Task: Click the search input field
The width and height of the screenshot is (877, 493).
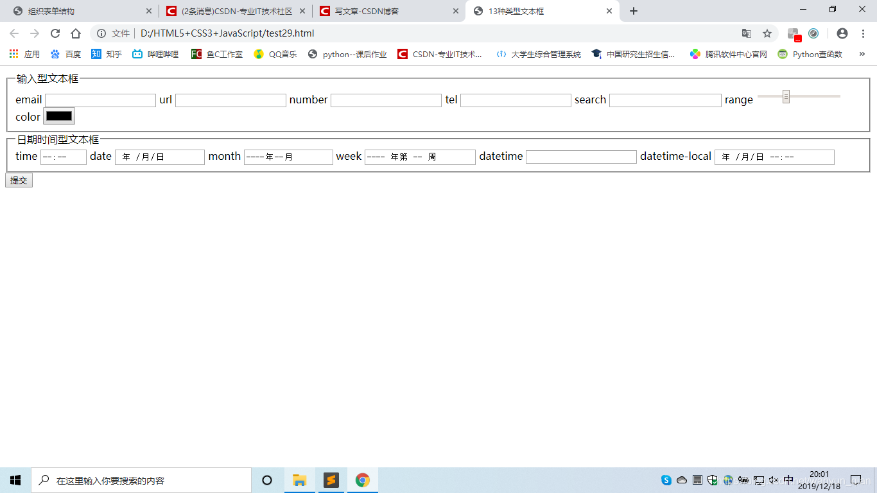Action: [665, 100]
